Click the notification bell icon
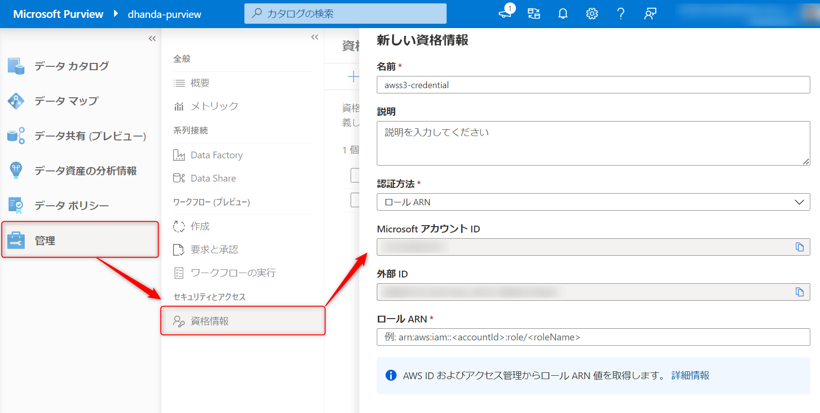This screenshot has width=820, height=413. 563,14
